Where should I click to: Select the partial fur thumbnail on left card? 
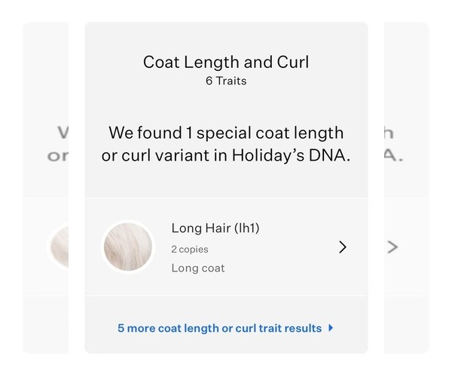(59, 247)
